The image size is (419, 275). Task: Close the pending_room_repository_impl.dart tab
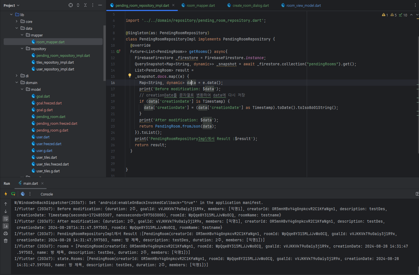click(173, 5)
